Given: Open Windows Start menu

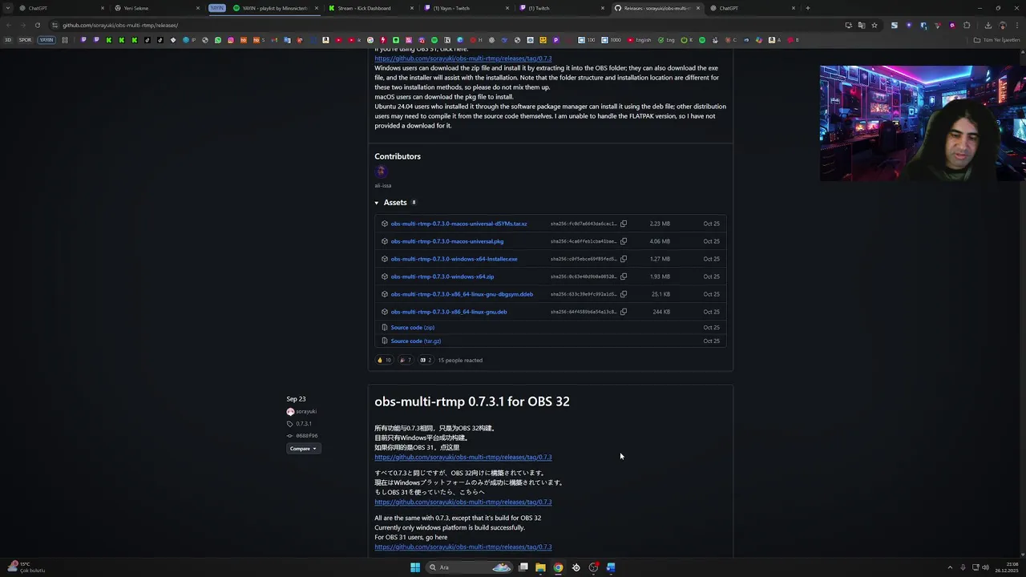Looking at the screenshot, I should [x=415, y=567].
